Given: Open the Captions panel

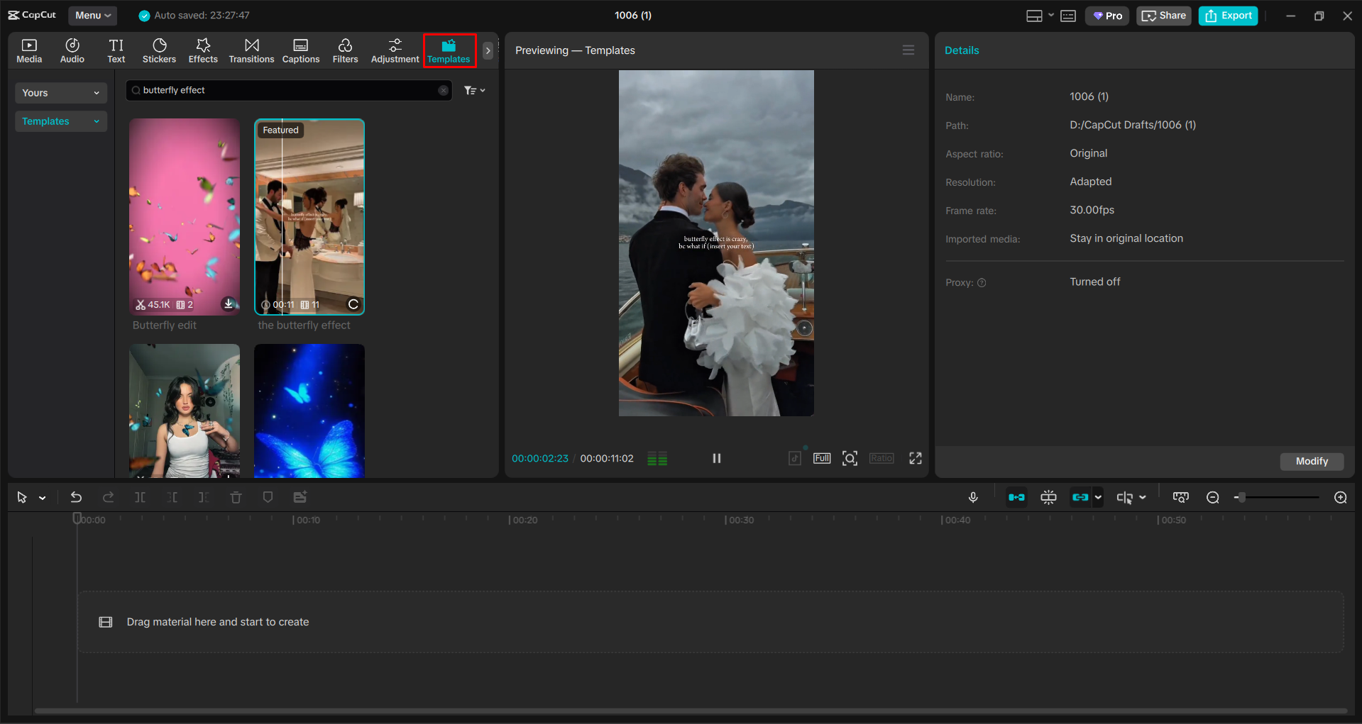Looking at the screenshot, I should pyautogui.click(x=300, y=50).
